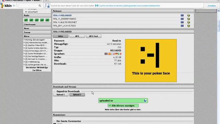The image size is (220, 124).
Task: Click the uploaded.to hoster icon
Action: [145, 101]
